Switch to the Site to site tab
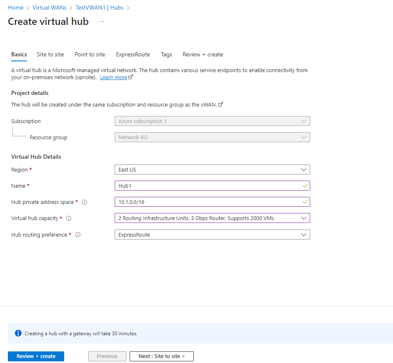The image size is (393, 363). pyautogui.click(x=50, y=54)
